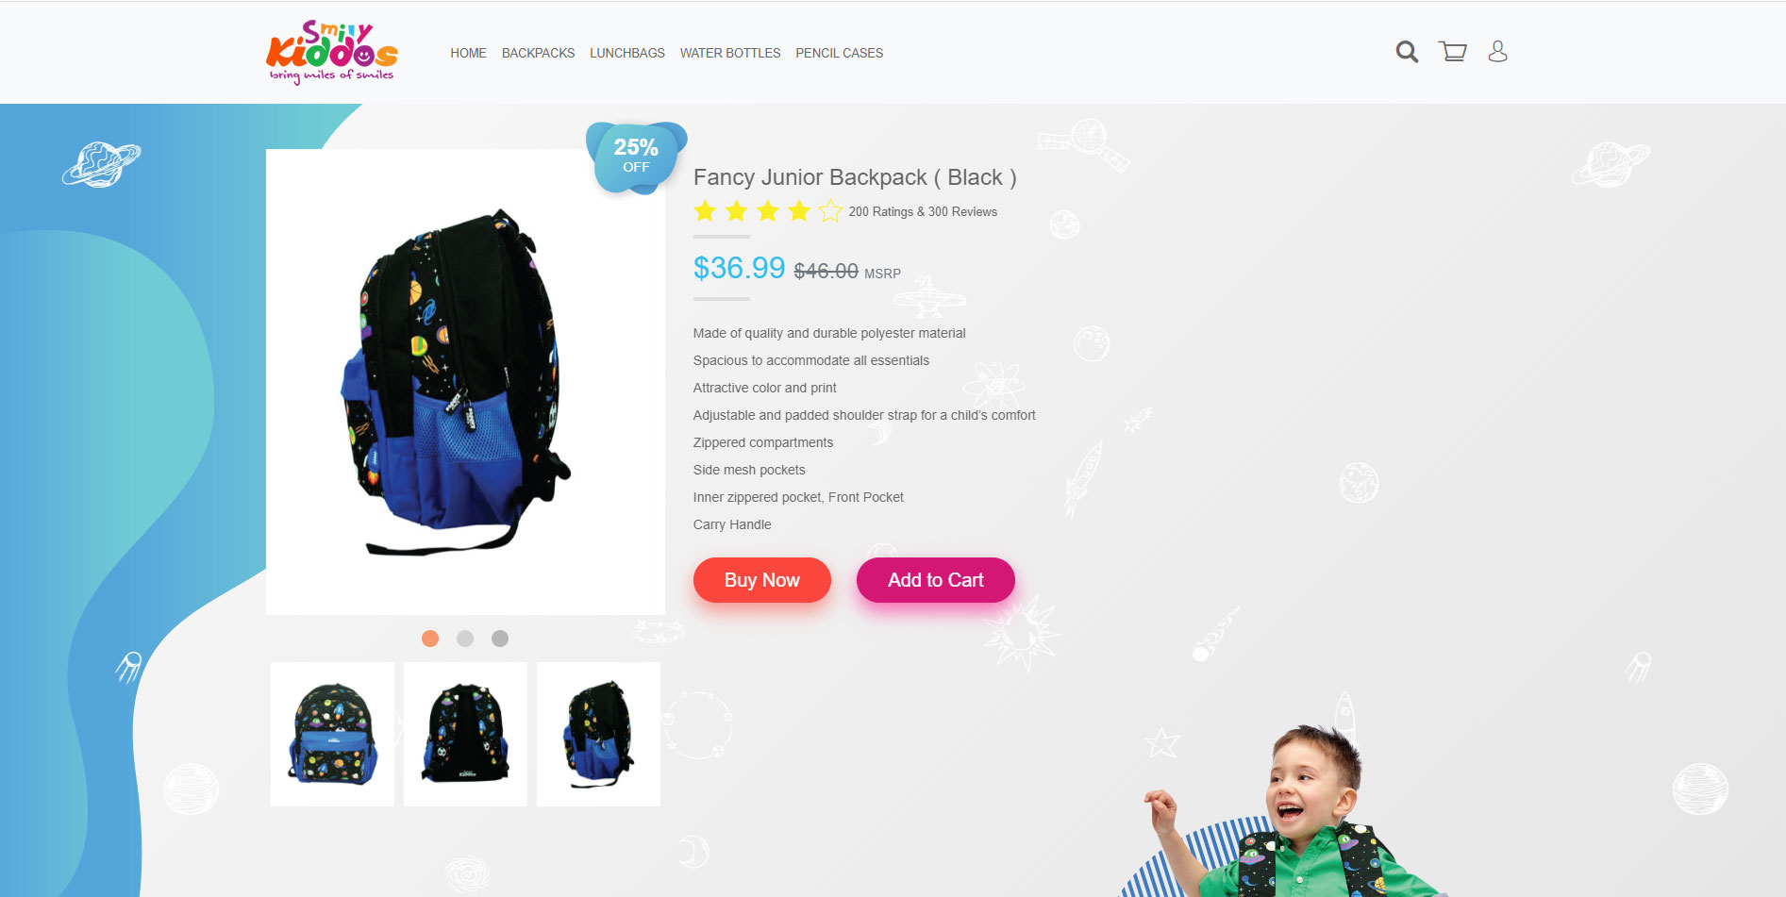Click the Smily Kiddos logo
The width and height of the screenshot is (1786, 897).
[331, 52]
